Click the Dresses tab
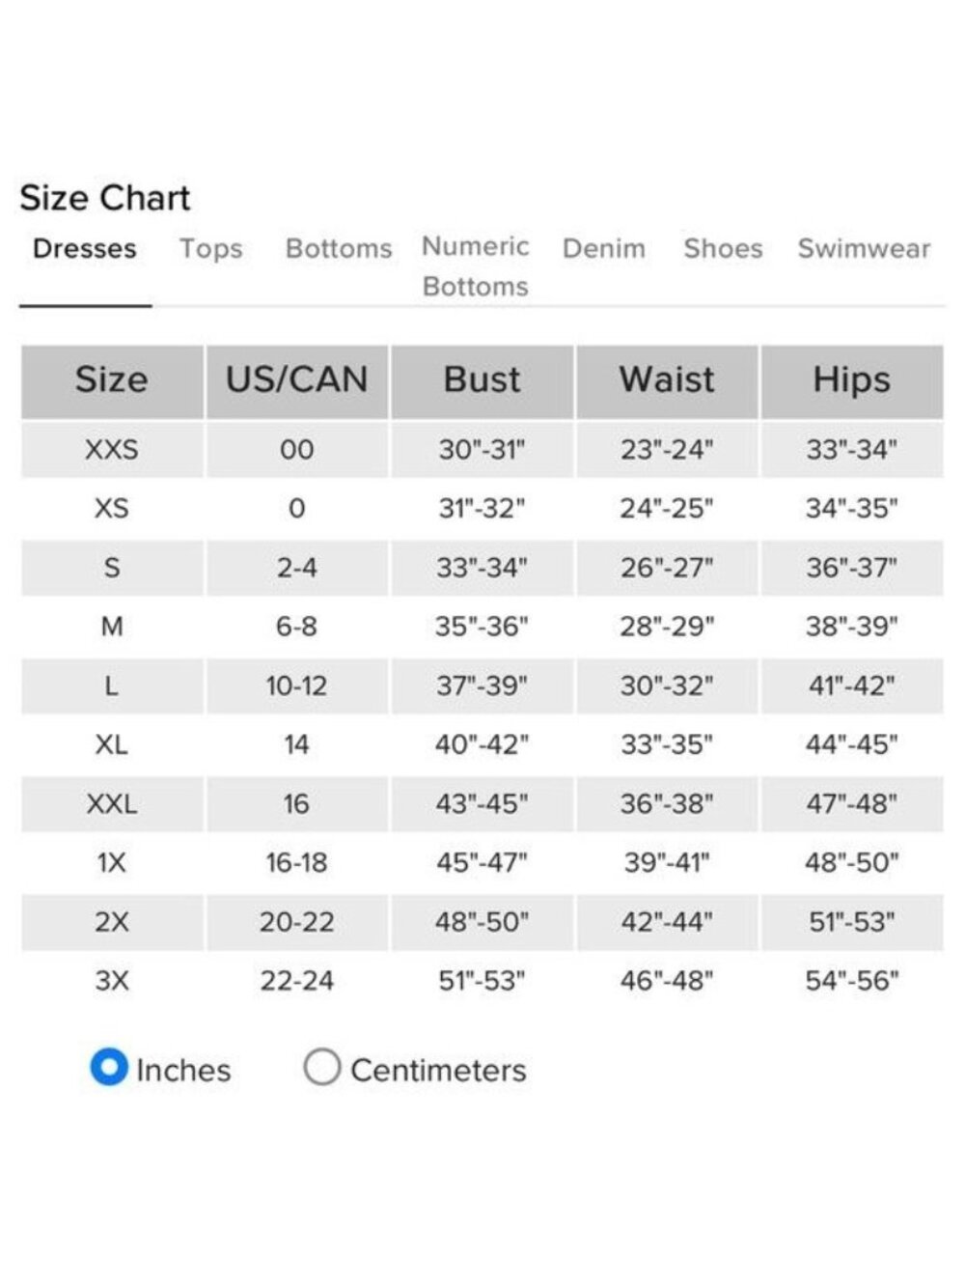Screen dimensions: 965x1287 pyautogui.click(x=85, y=249)
